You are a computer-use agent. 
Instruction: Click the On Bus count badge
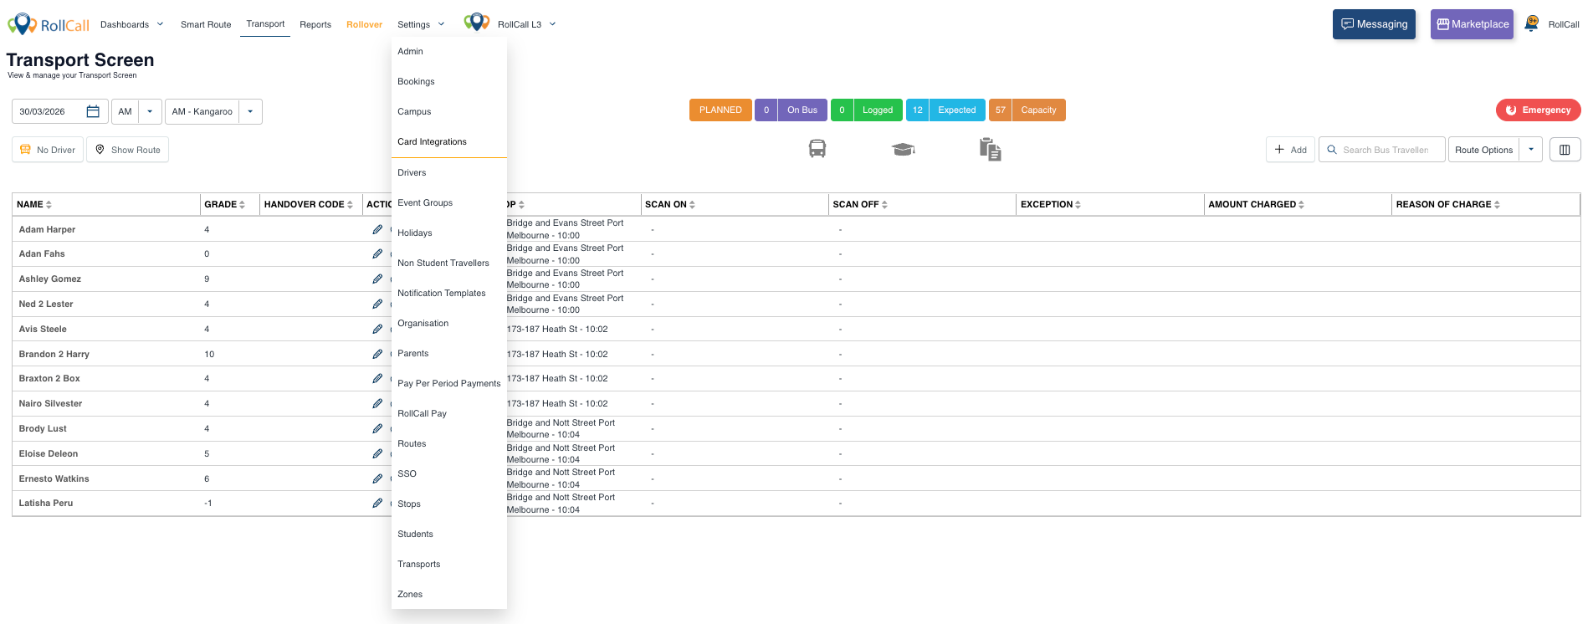point(791,110)
